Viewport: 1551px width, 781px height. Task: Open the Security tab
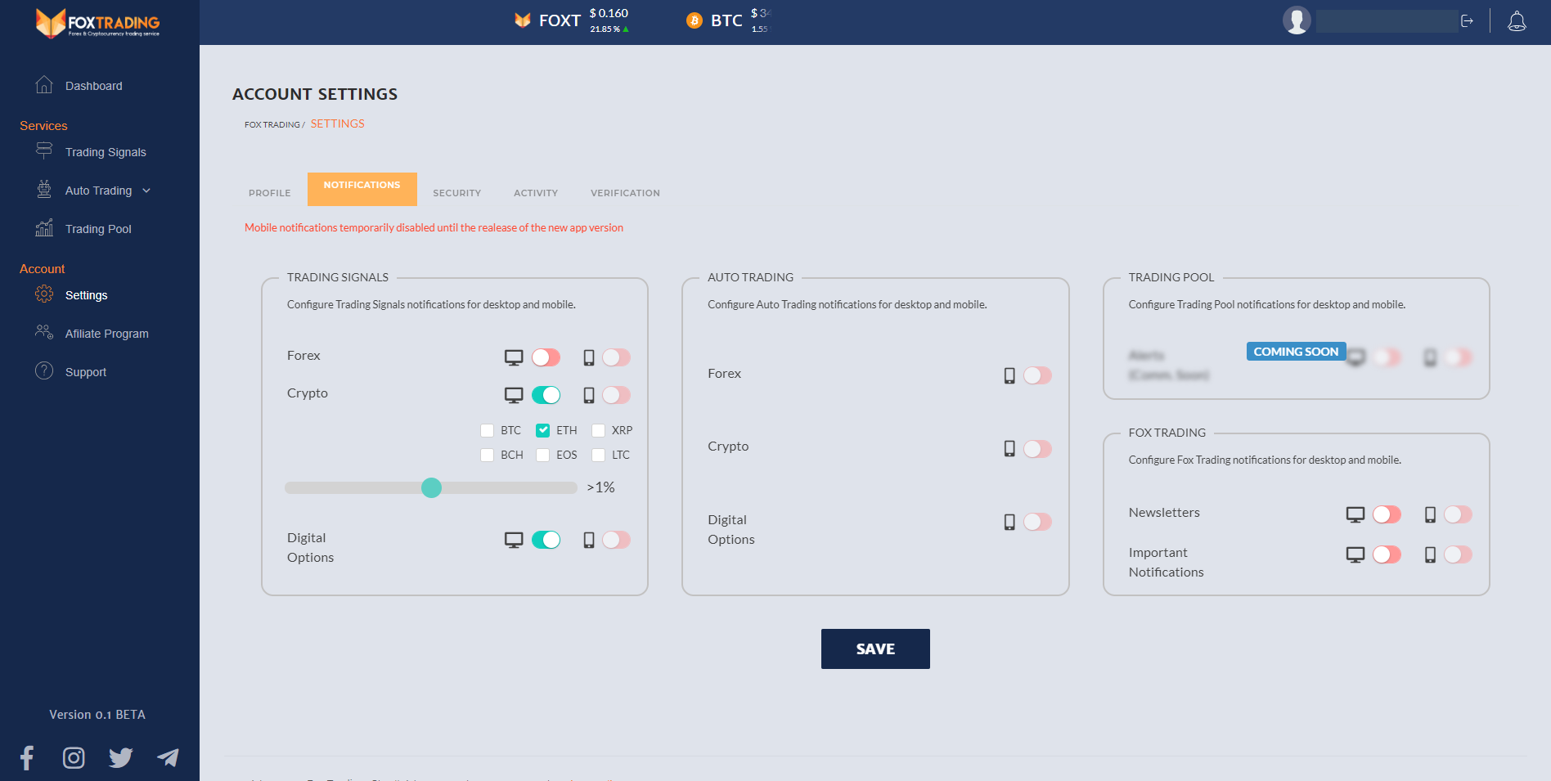point(457,193)
